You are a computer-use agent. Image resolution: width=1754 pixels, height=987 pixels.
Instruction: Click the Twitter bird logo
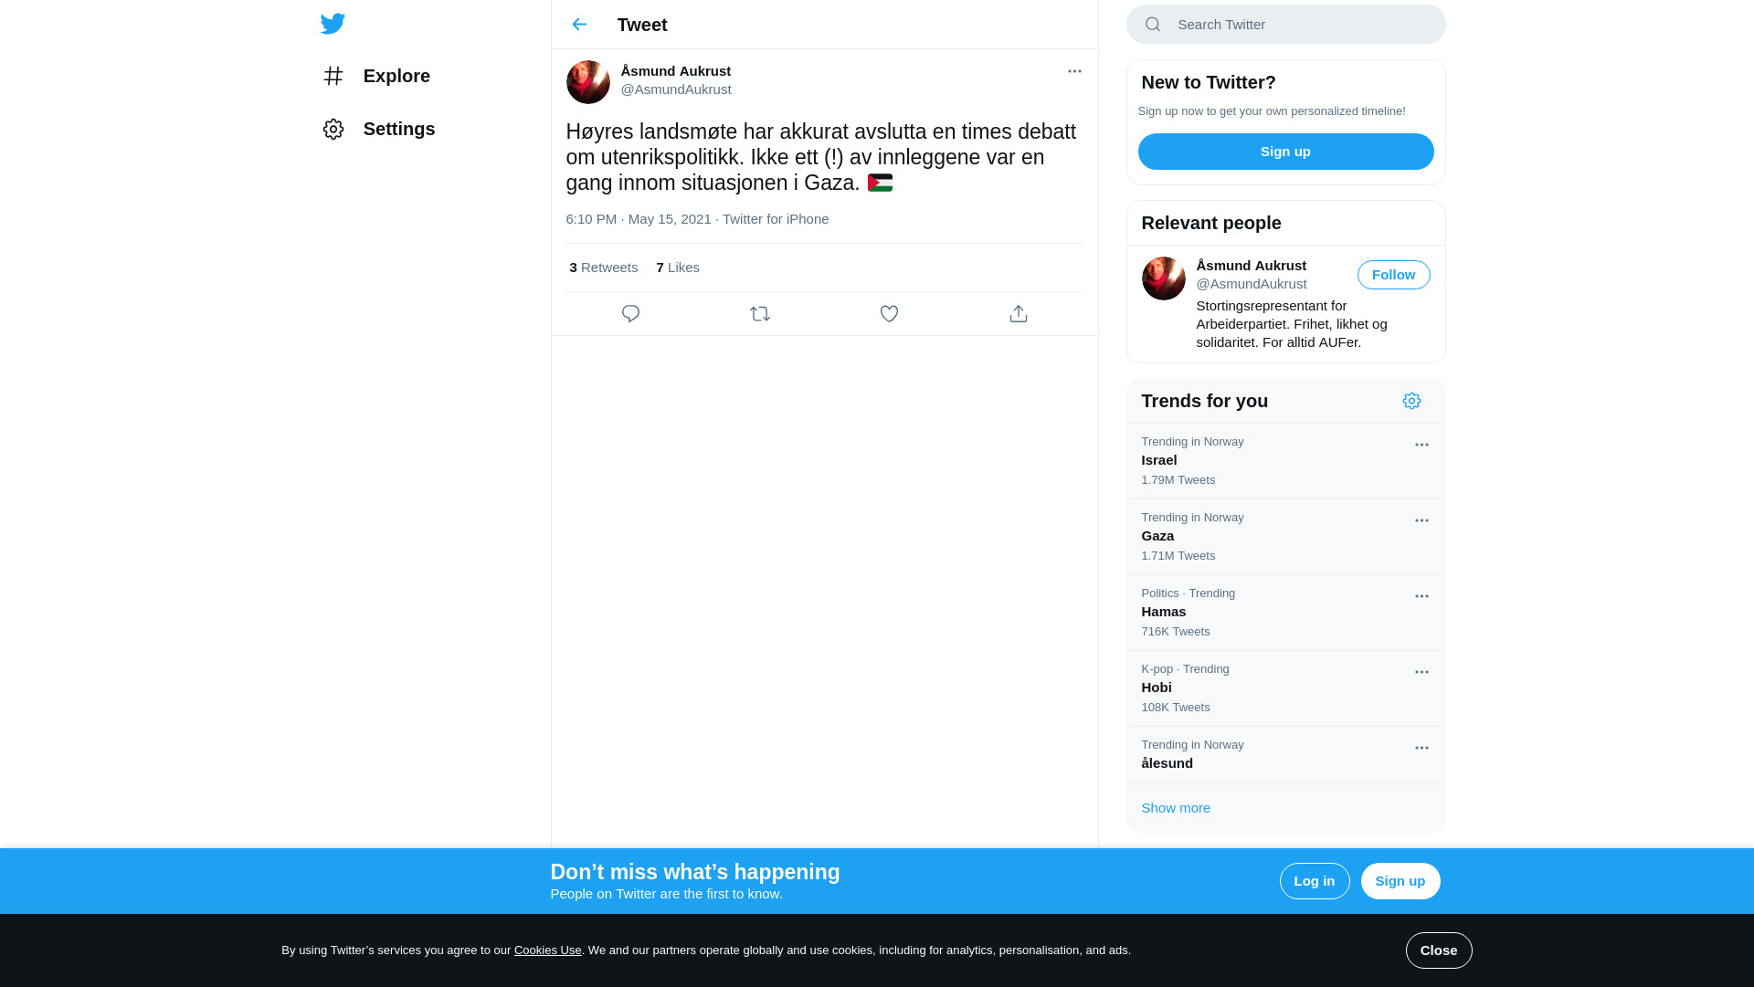click(x=333, y=24)
